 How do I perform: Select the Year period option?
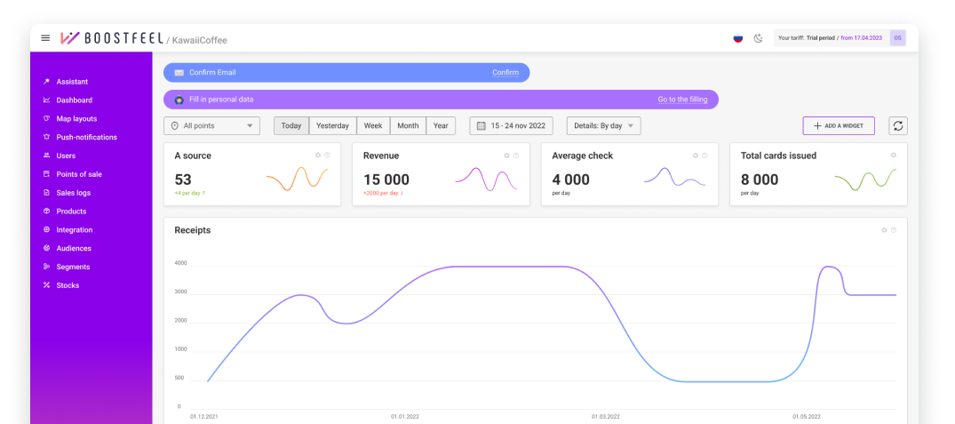441,126
